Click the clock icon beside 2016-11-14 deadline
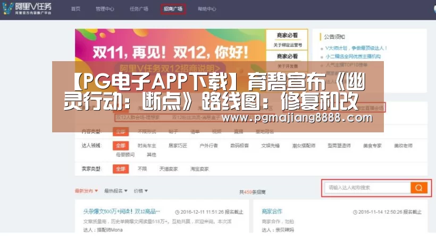436x236 pixels. click(355, 213)
